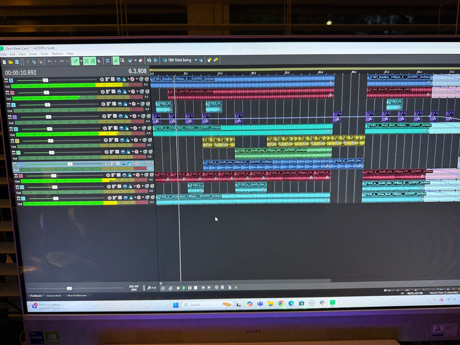Select the Draw pencil tool
460x345 pixels.
click(116, 61)
